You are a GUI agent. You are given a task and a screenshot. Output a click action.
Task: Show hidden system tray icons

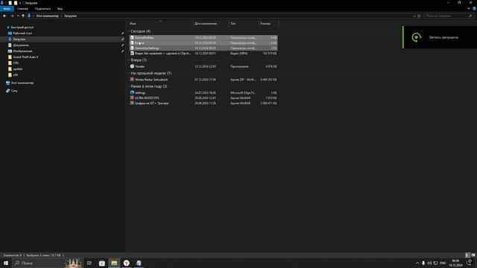[417, 263]
